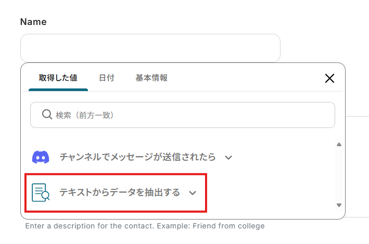
Task: Click the teal underline under 取得した値
Action: point(58,89)
